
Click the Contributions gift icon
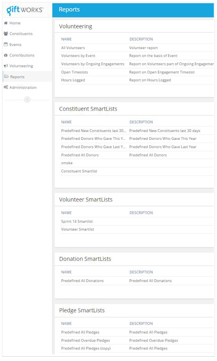click(x=6, y=55)
